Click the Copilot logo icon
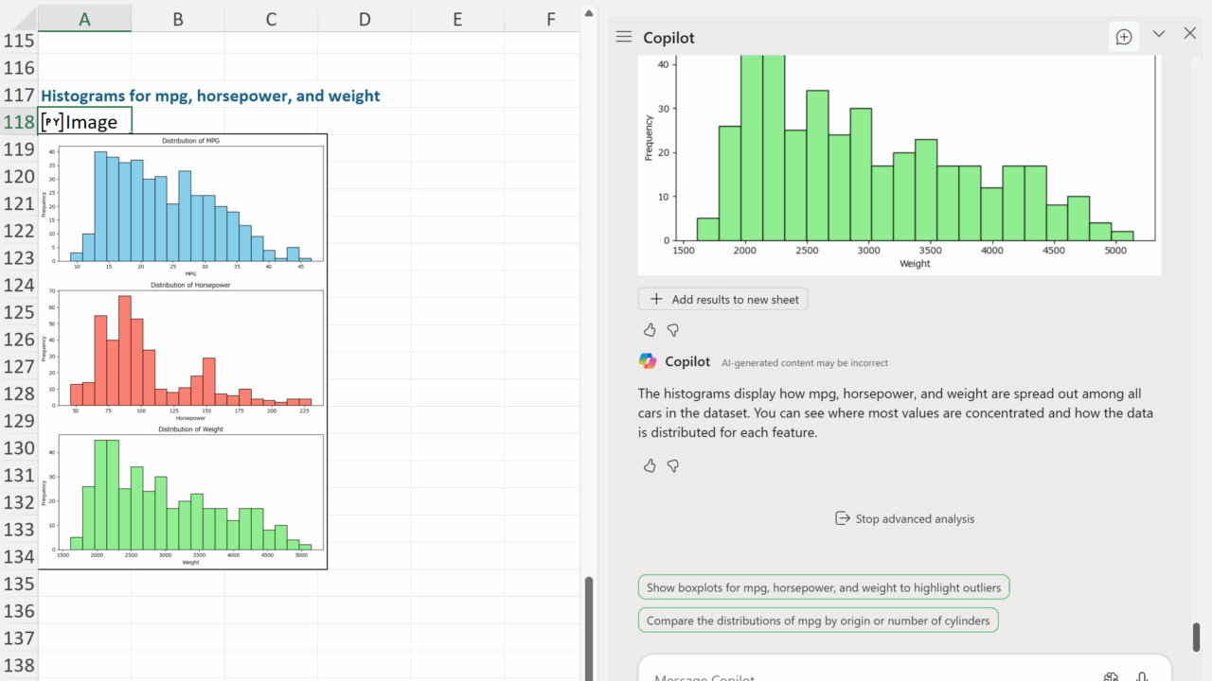Image resolution: width=1212 pixels, height=681 pixels. point(648,361)
